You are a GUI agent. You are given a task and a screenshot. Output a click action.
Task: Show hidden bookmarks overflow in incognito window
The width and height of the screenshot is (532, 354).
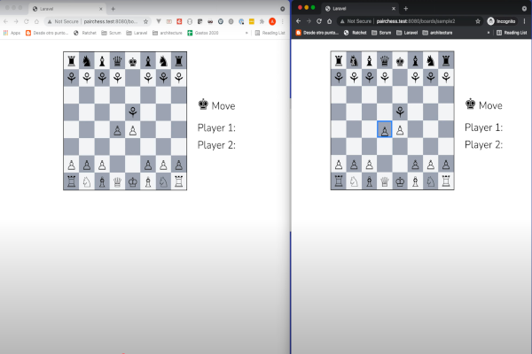coord(489,33)
